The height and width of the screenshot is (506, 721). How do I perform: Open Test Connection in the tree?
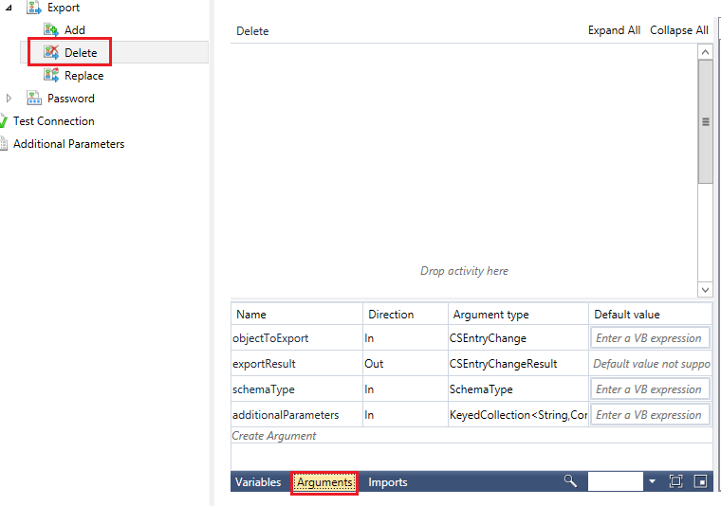point(54,120)
